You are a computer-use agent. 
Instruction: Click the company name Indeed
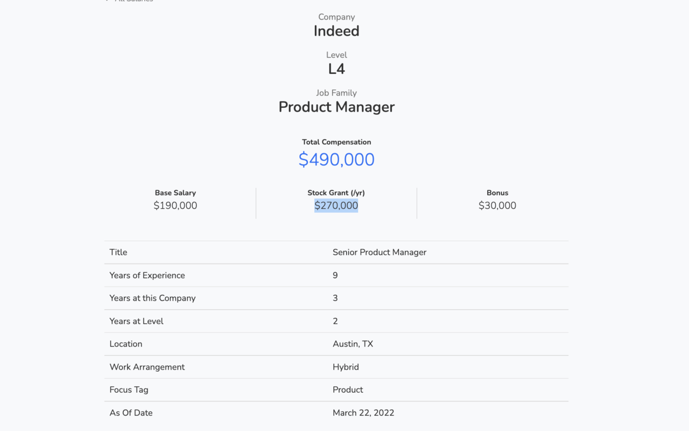(x=336, y=31)
